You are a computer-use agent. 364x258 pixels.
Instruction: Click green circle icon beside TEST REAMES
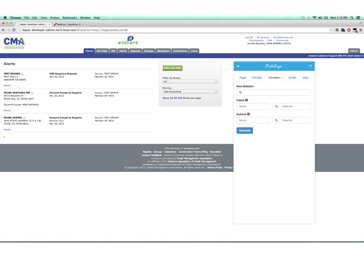pyautogui.click(x=23, y=74)
